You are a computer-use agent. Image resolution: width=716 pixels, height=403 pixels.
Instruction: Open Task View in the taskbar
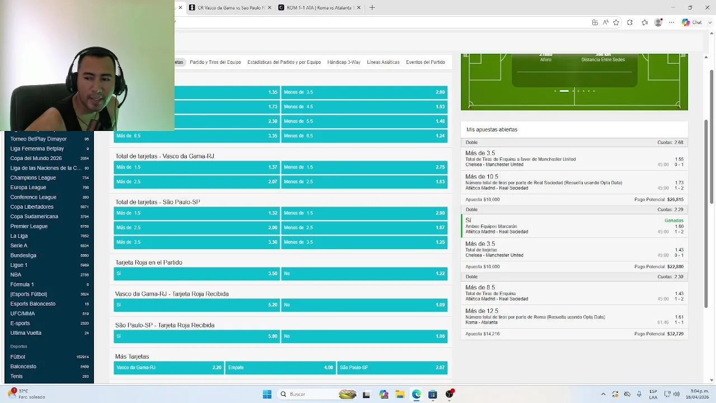[x=366, y=394]
